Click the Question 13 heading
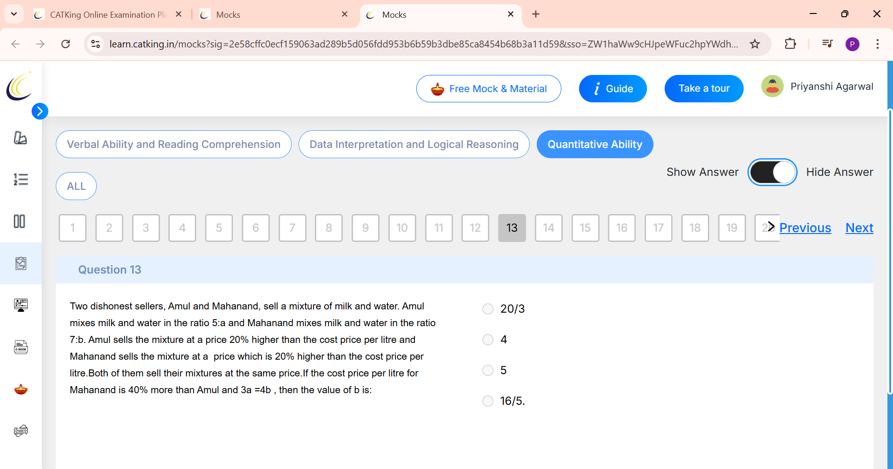The width and height of the screenshot is (893, 469). tap(110, 270)
